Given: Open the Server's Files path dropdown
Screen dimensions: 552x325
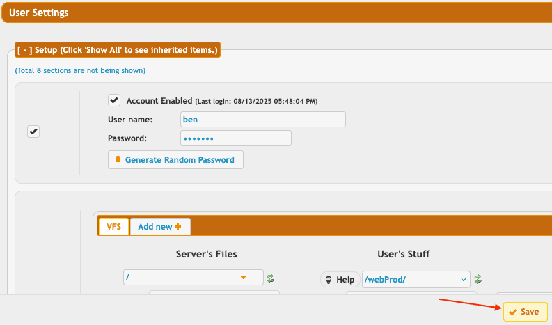Looking at the screenshot, I should 193,278.
